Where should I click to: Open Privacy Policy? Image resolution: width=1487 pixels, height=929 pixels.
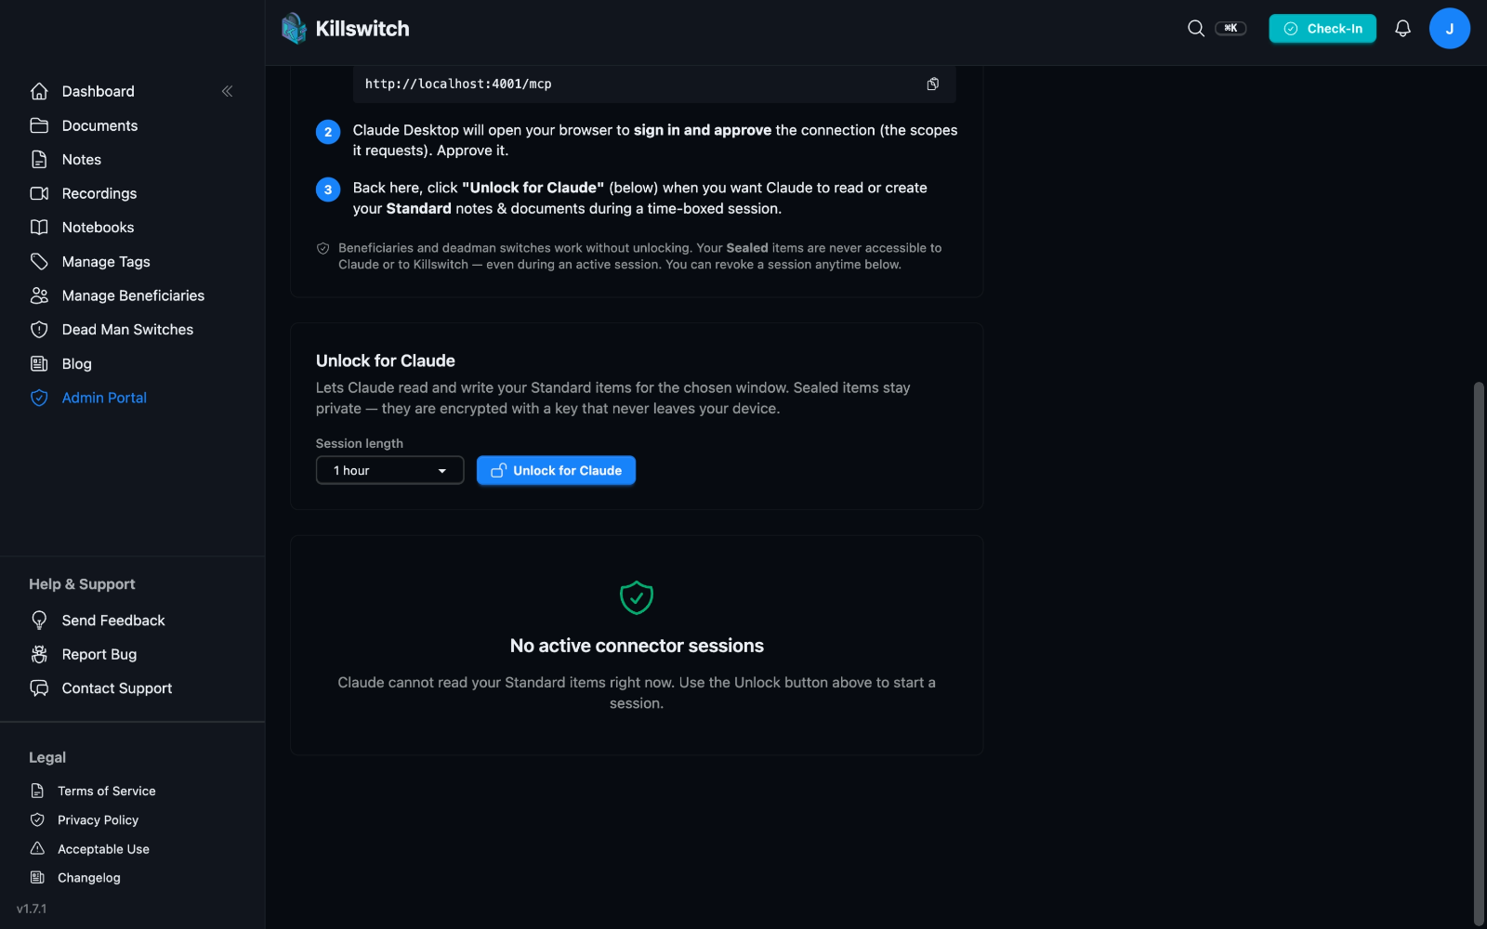[x=98, y=819]
